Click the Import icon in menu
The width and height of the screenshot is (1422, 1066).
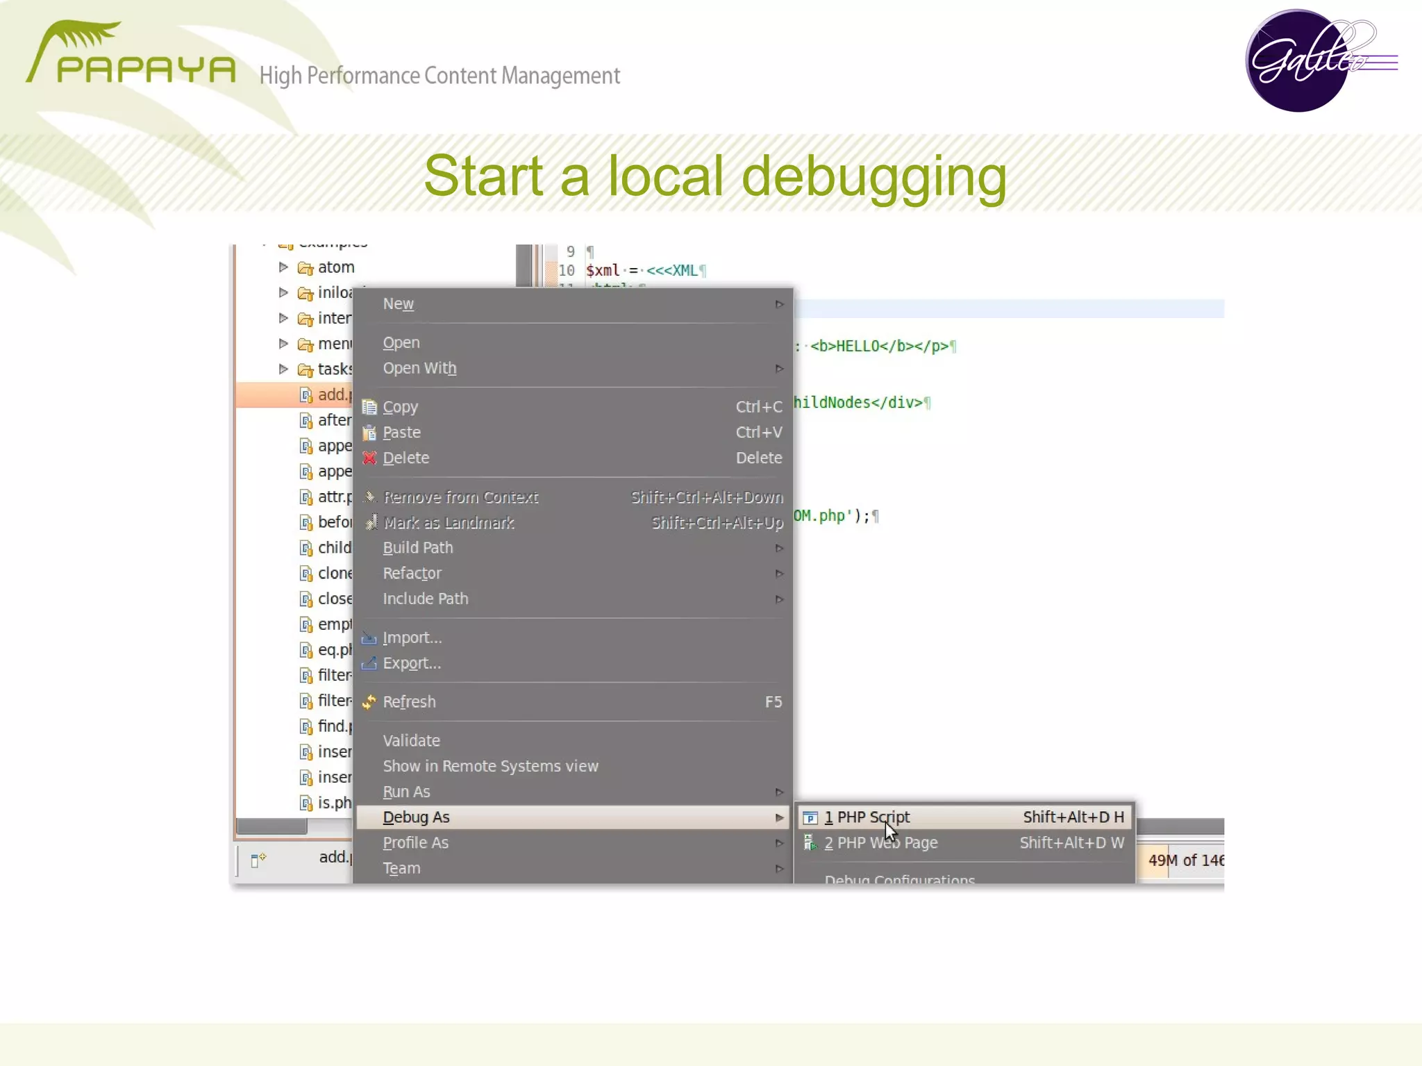pyautogui.click(x=369, y=638)
